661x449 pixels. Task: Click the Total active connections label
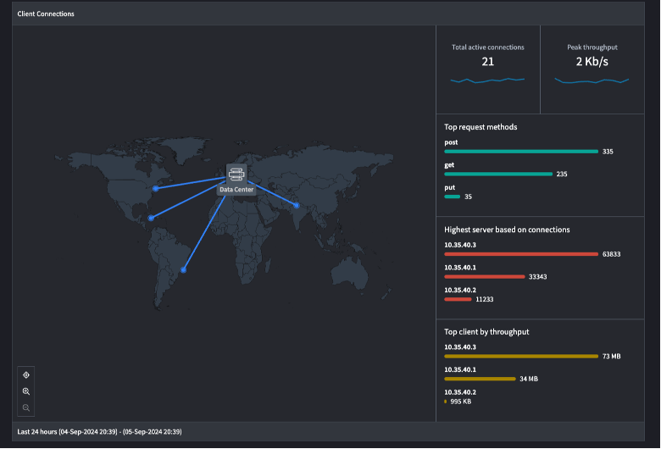488,47
